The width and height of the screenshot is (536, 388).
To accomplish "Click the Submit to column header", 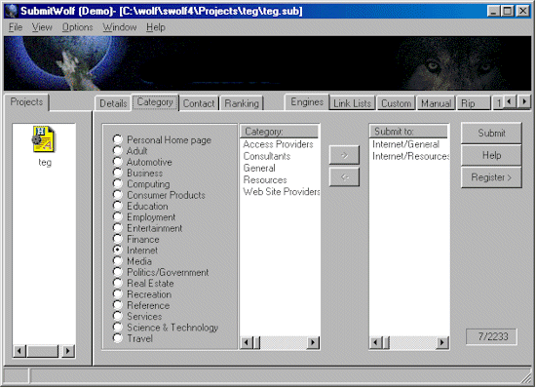I will pyautogui.click(x=408, y=132).
